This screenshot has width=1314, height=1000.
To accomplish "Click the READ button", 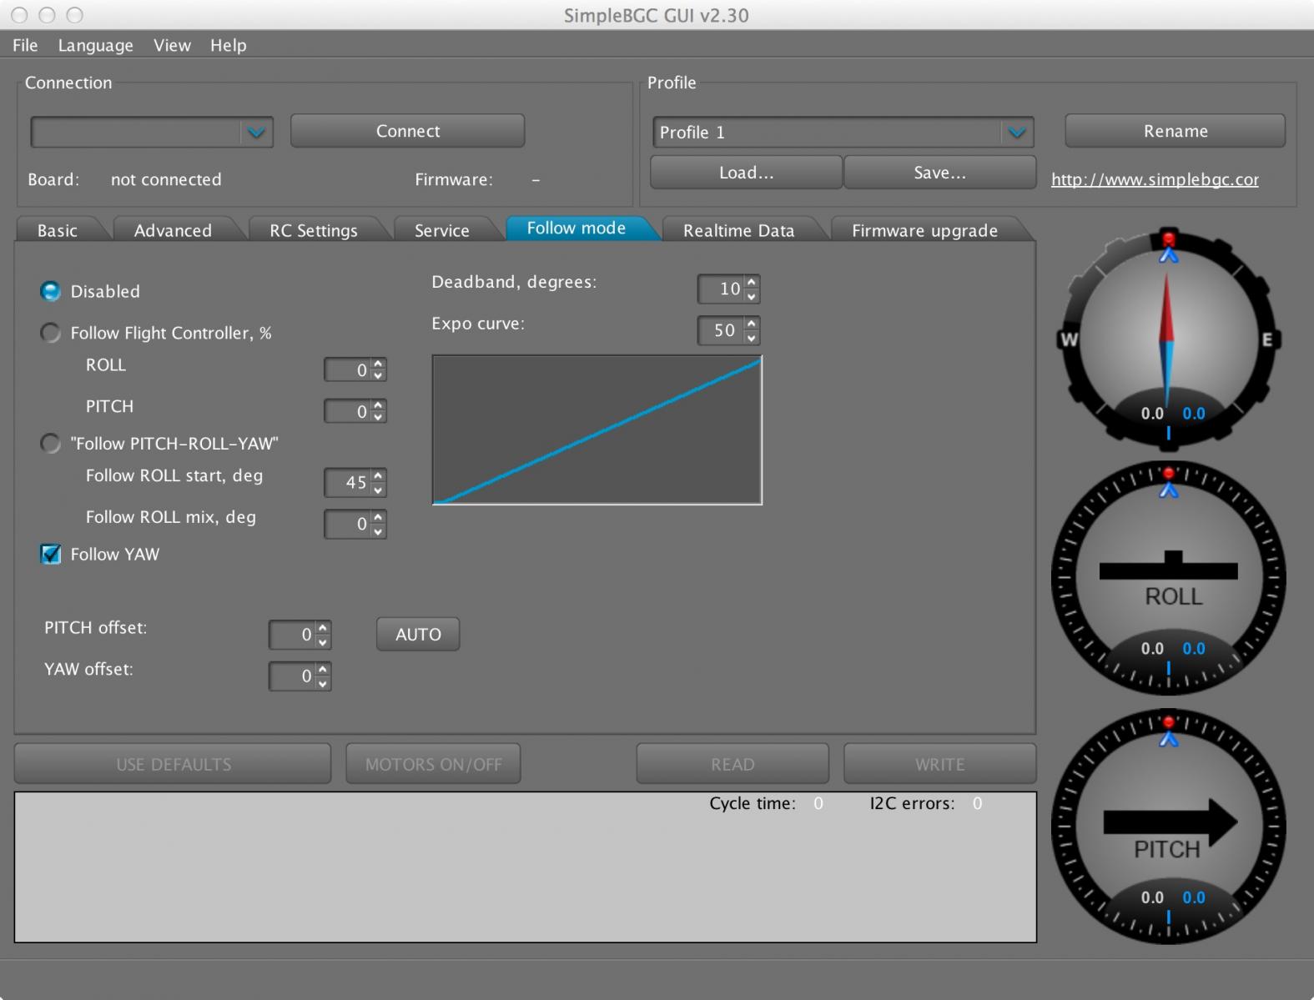I will (x=733, y=764).
